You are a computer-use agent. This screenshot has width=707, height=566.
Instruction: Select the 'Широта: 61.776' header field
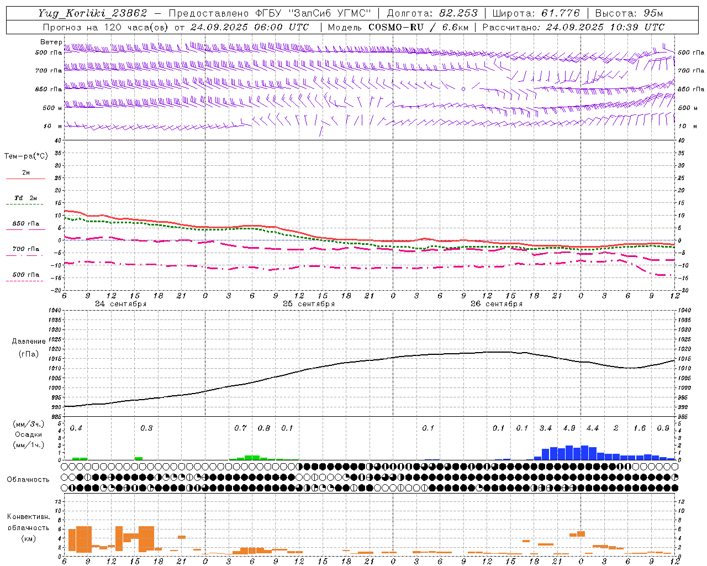(536, 13)
